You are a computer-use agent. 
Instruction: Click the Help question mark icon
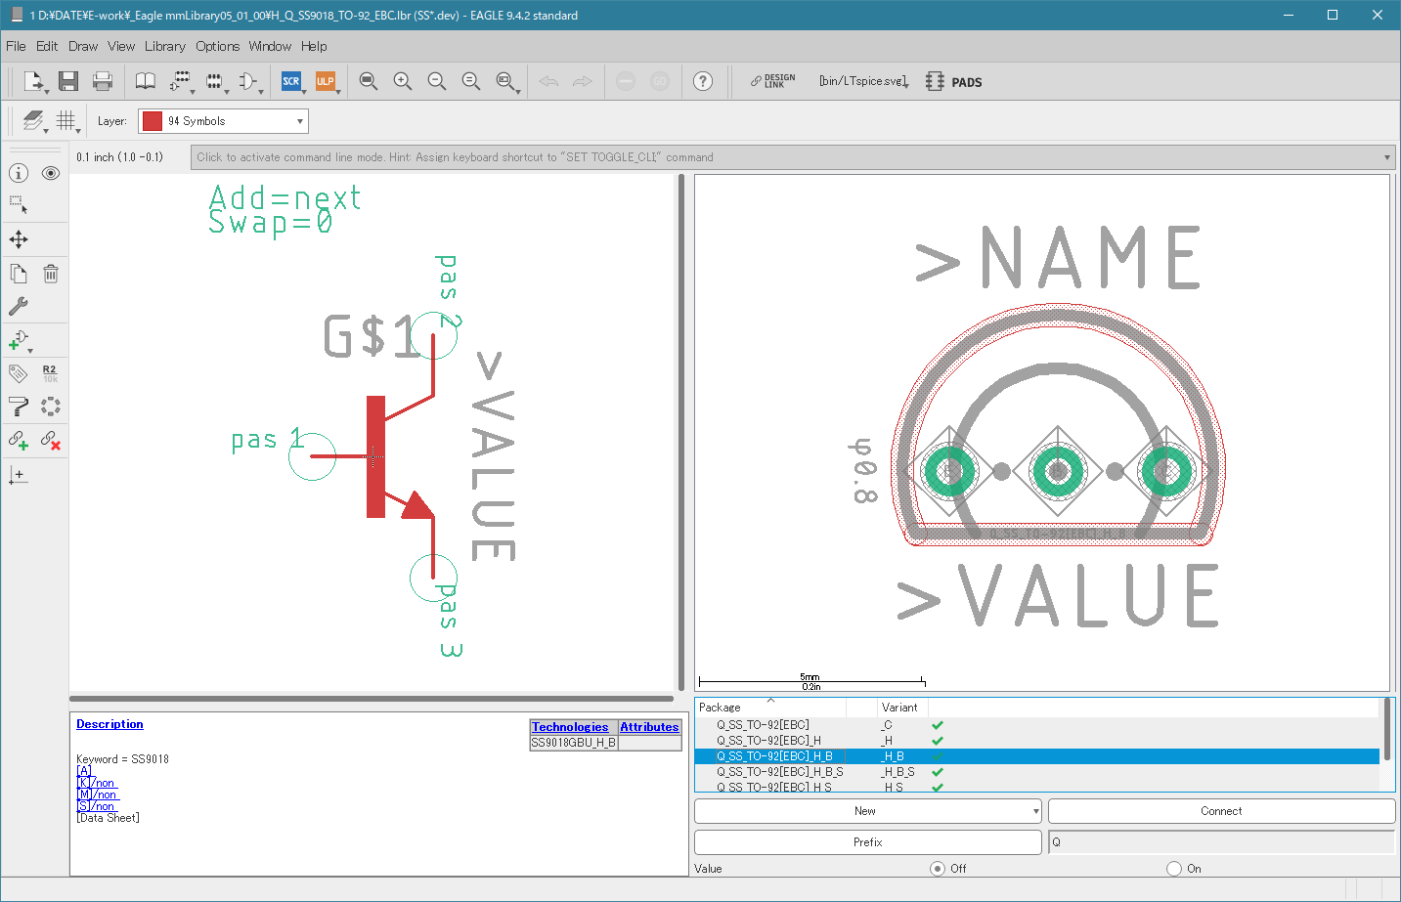702,81
